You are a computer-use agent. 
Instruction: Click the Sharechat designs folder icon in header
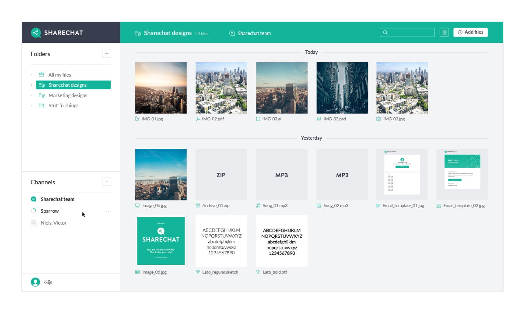click(x=138, y=33)
